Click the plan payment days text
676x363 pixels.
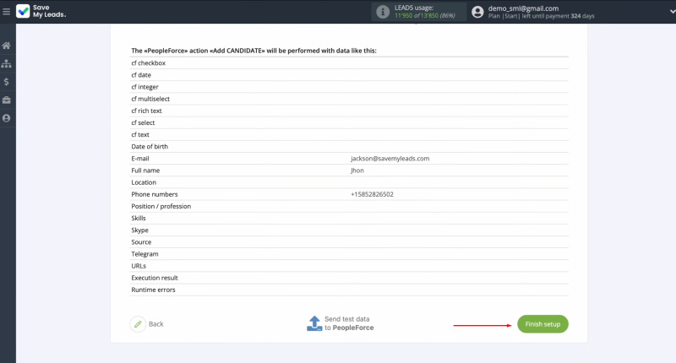click(x=541, y=16)
